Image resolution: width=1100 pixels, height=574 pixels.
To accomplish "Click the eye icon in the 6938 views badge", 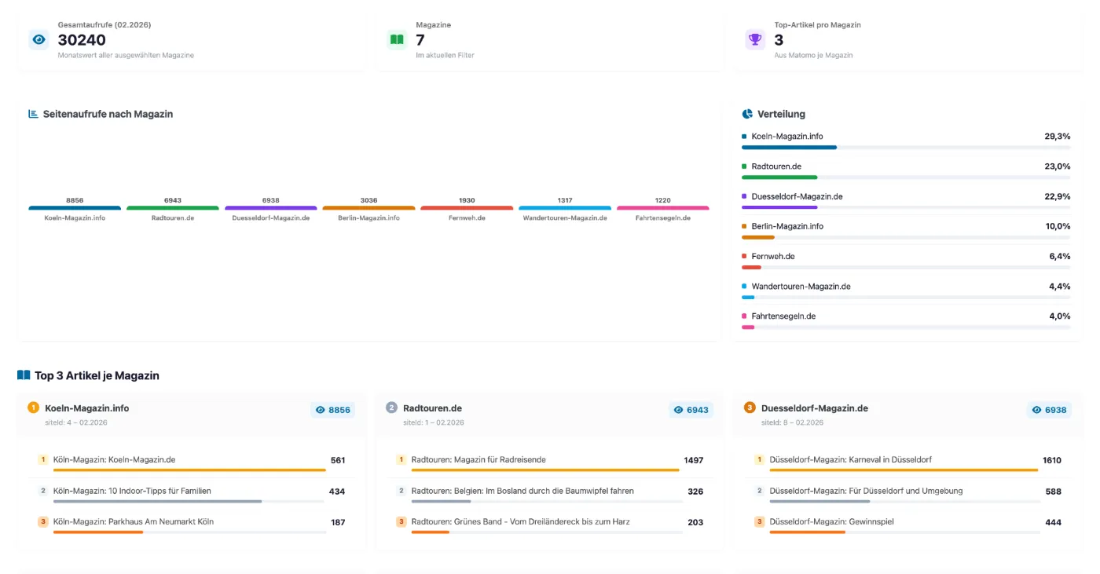I will tap(1036, 410).
